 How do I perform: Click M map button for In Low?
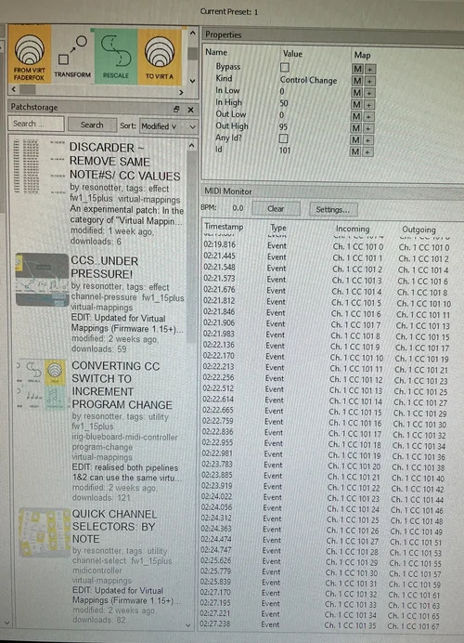point(357,93)
